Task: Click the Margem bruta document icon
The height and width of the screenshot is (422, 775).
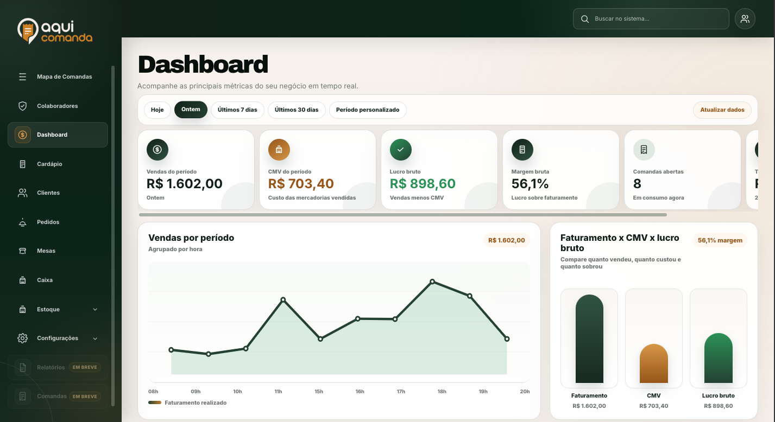Action: point(522,150)
